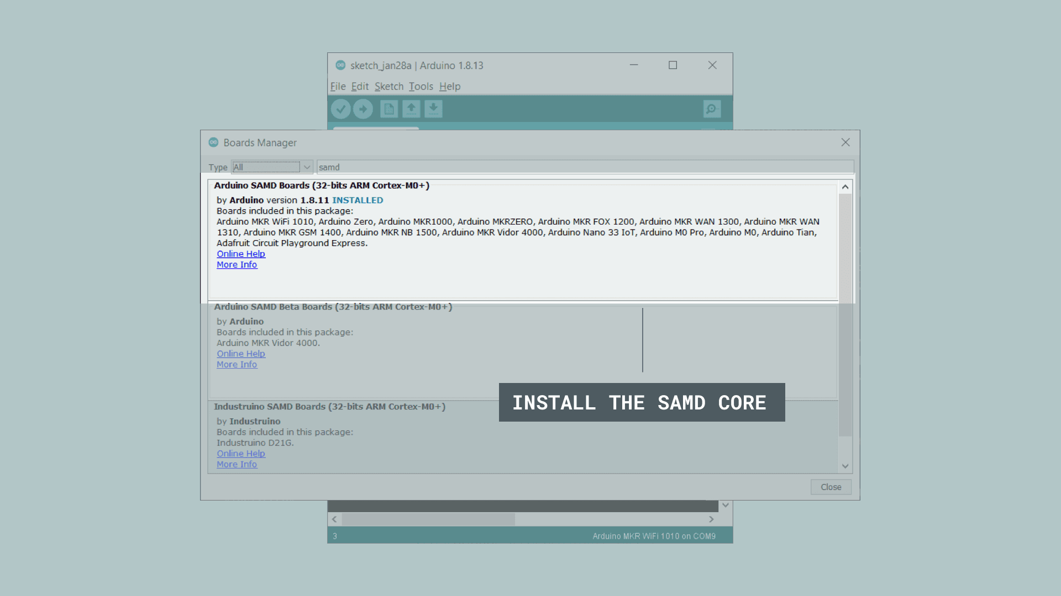The height and width of the screenshot is (596, 1061).
Task: Select the Type filter dropdown
Action: (x=270, y=167)
